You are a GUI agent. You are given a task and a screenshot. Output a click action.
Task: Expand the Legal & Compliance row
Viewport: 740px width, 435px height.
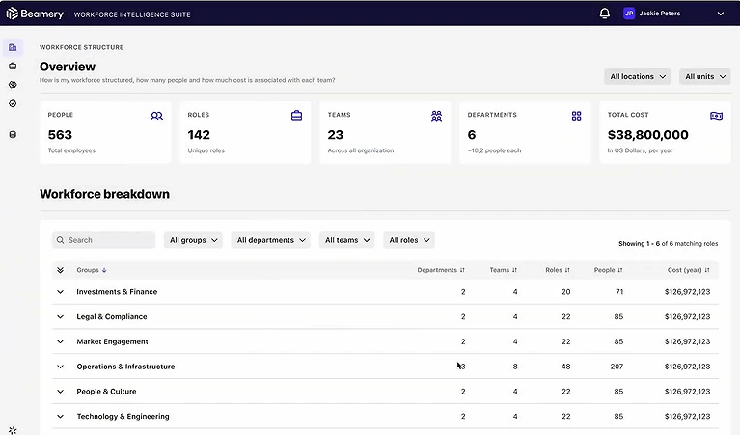(60, 317)
